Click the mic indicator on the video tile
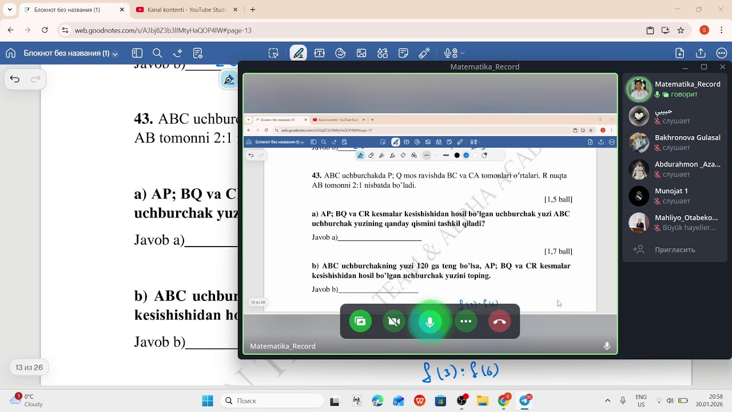The height and width of the screenshot is (412, 732). point(607,346)
